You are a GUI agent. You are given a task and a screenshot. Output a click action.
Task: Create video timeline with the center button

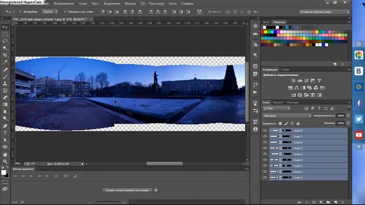[127, 190]
